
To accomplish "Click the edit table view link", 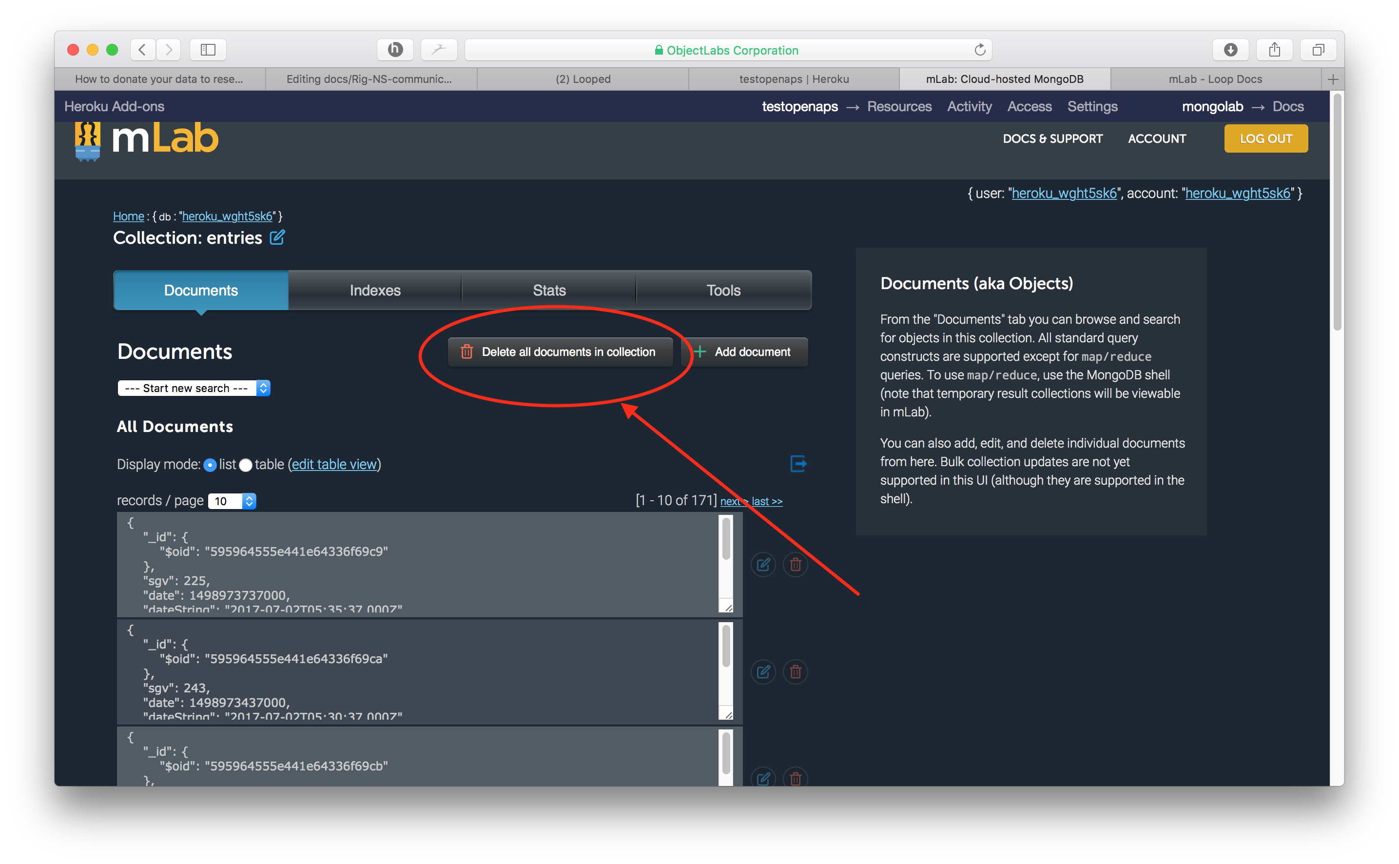I will point(334,465).
